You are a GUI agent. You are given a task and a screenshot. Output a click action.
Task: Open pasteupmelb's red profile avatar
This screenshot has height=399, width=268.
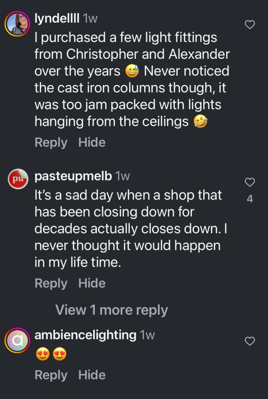tap(18, 179)
